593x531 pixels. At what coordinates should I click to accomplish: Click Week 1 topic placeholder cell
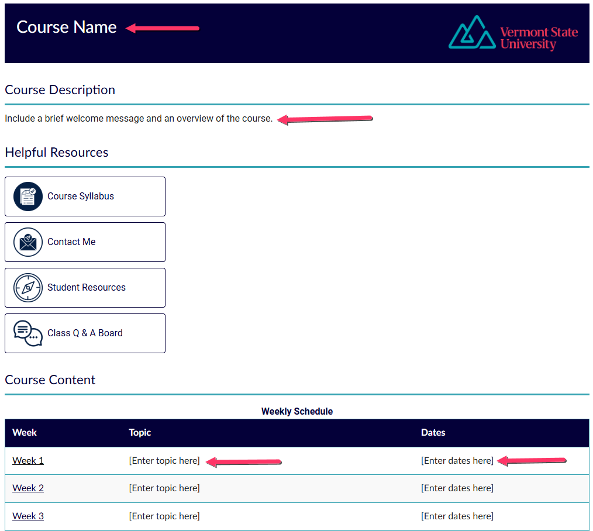pos(164,461)
